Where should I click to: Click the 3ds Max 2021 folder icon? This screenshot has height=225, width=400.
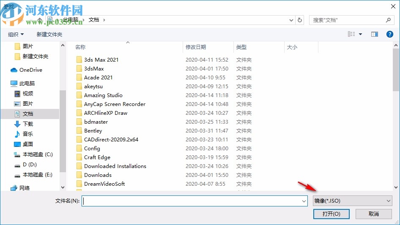[x=79, y=60]
